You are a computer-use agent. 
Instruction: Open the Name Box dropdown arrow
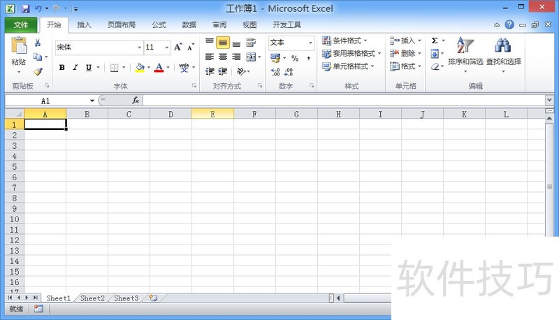coord(92,101)
